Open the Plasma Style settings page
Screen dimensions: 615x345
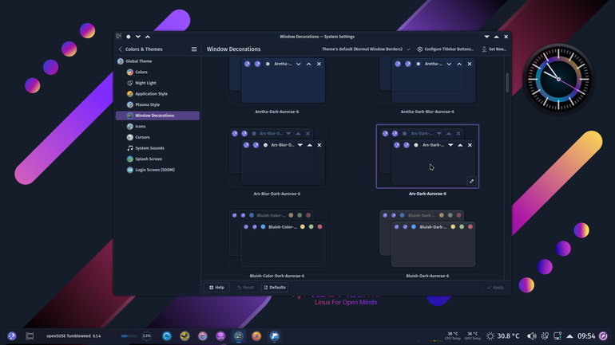point(148,105)
